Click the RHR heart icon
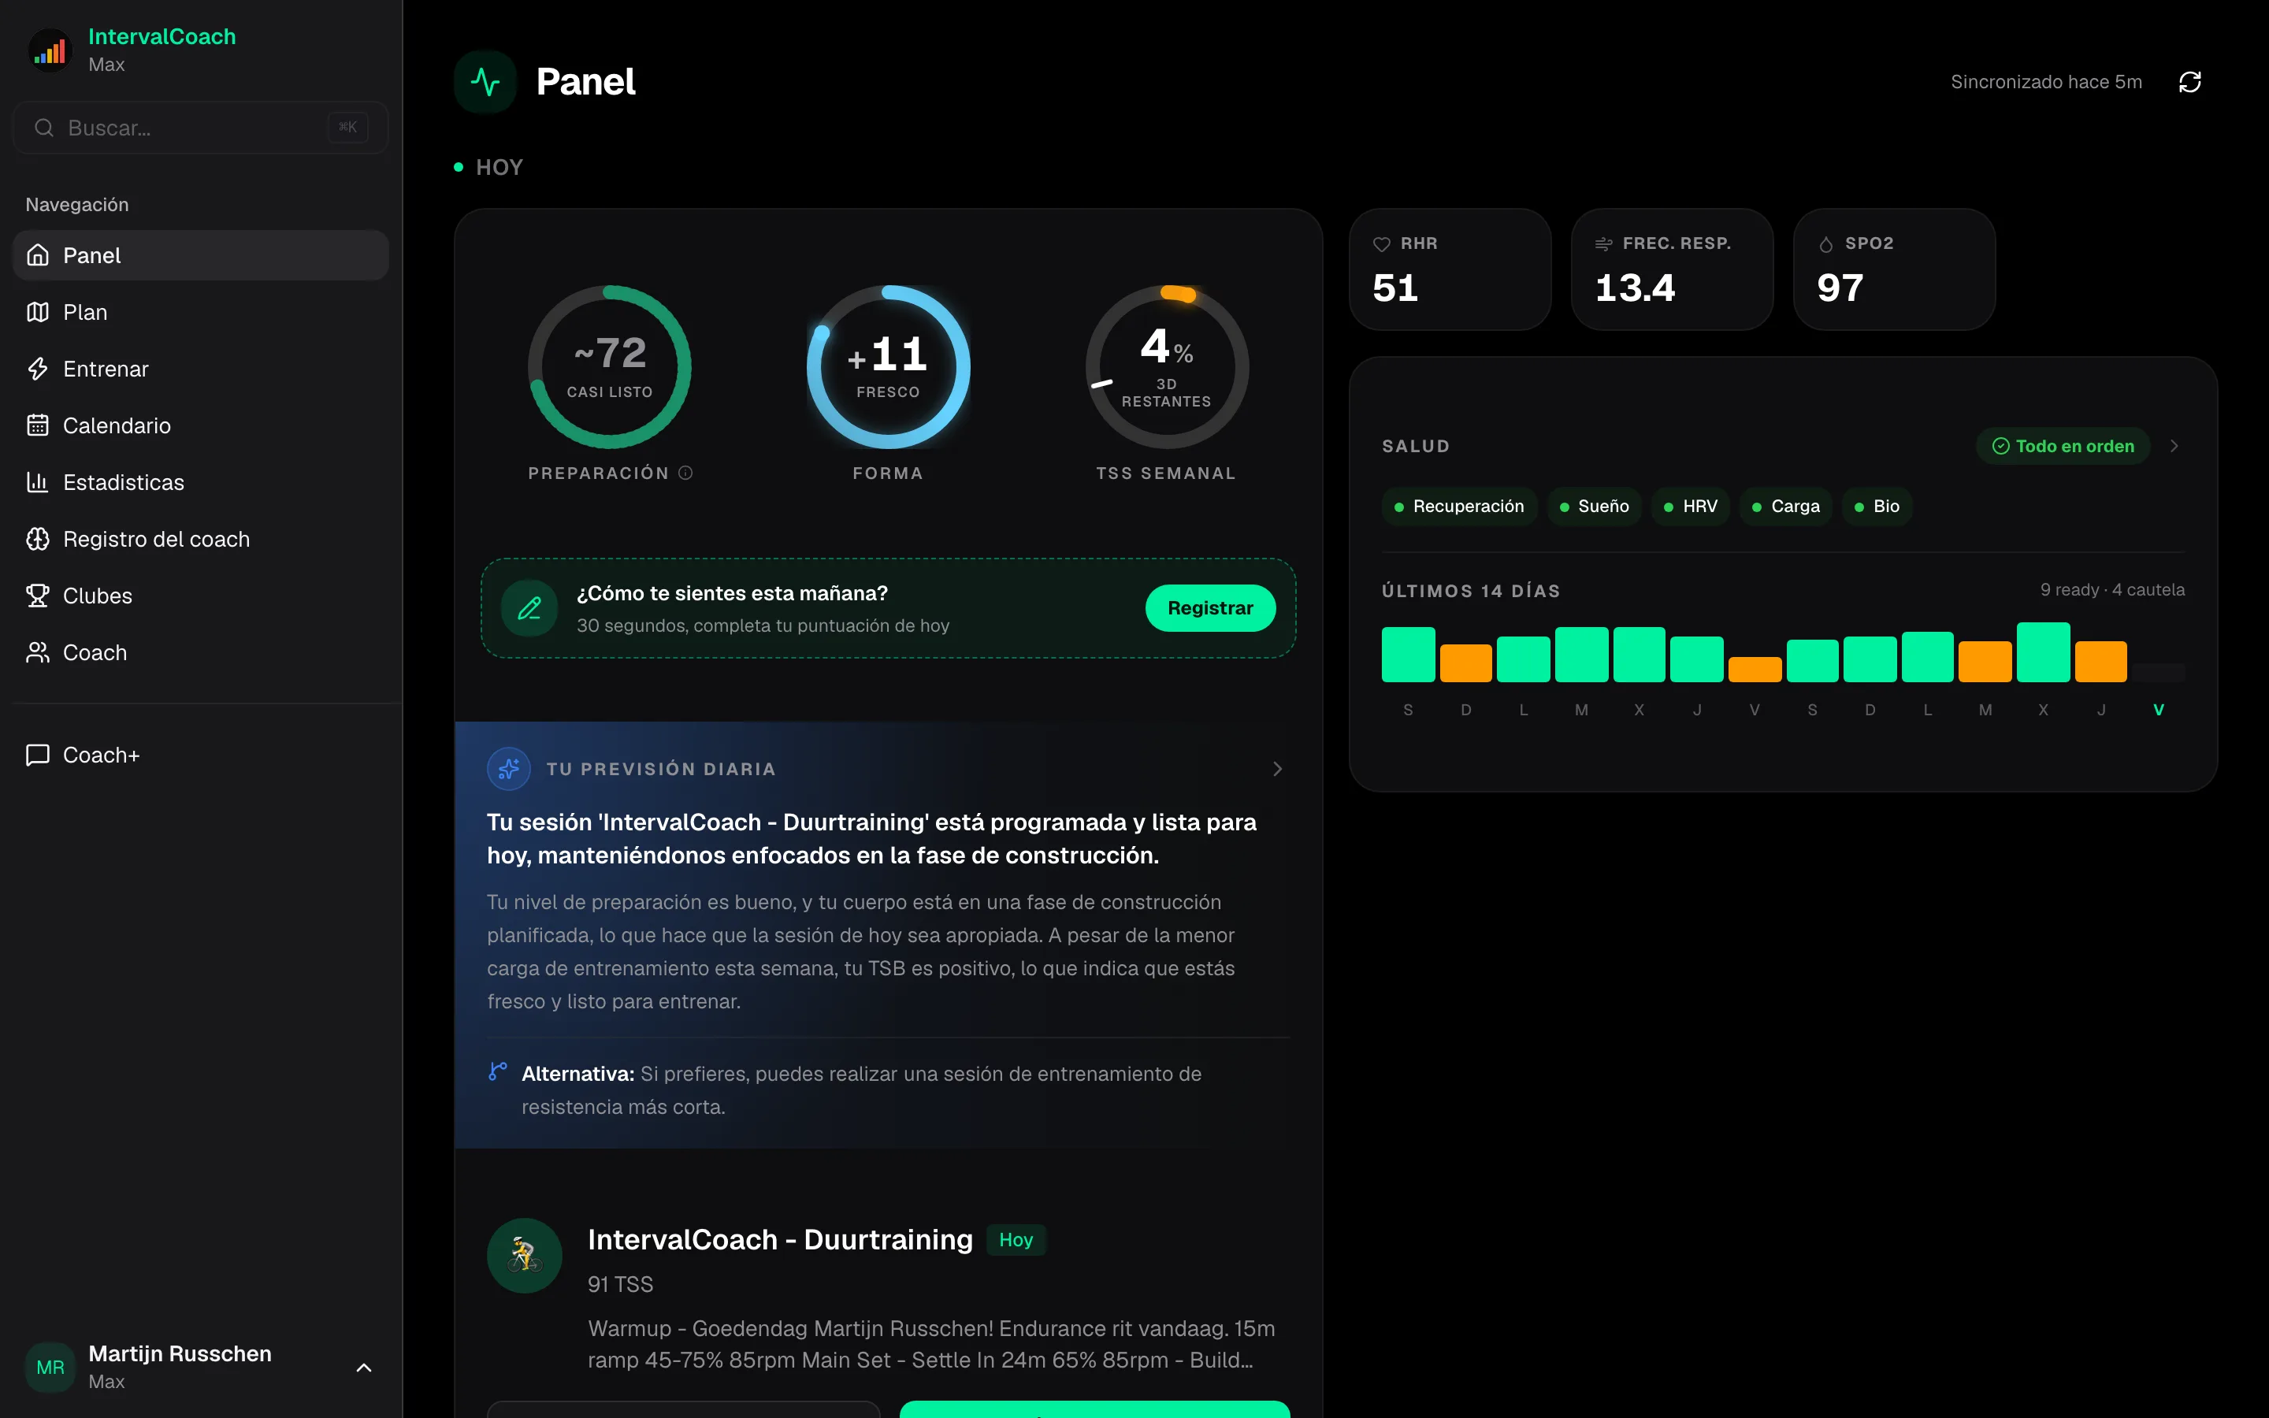2269x1418 pixels. point(1382,244)
